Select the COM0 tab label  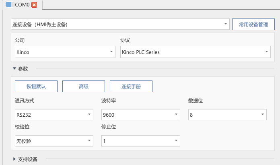[x=22, y=5]
